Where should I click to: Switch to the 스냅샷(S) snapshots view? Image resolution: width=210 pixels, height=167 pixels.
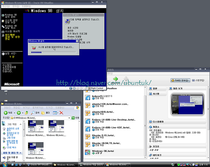(x=198, y=80)
